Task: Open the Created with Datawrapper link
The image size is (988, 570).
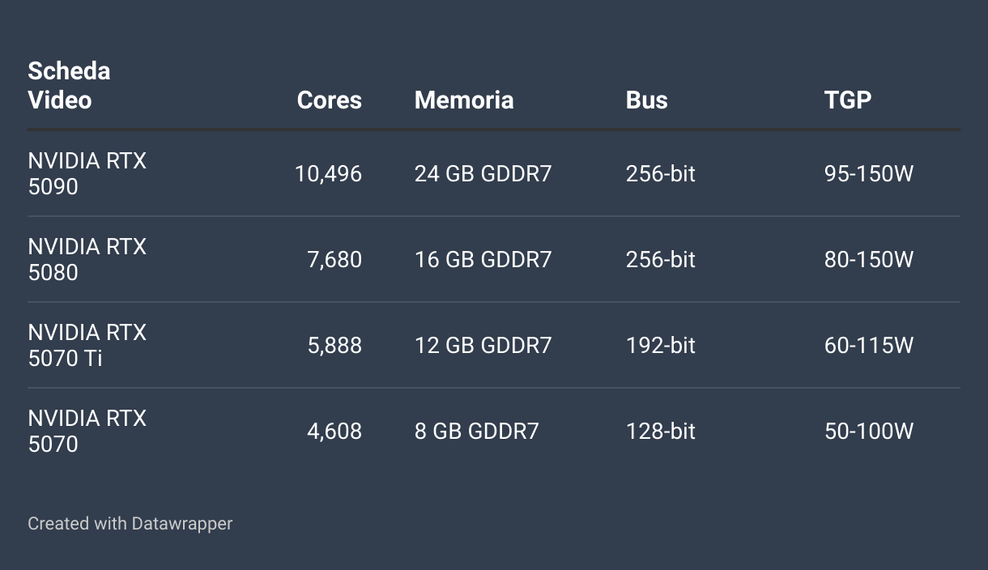Action: pyautogui.click(x=130, y=524)
